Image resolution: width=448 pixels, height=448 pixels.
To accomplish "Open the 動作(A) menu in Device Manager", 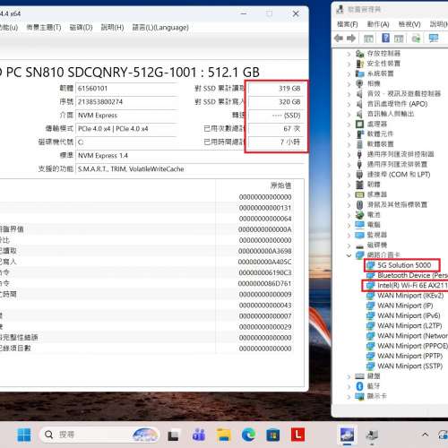I will [378, 24].
